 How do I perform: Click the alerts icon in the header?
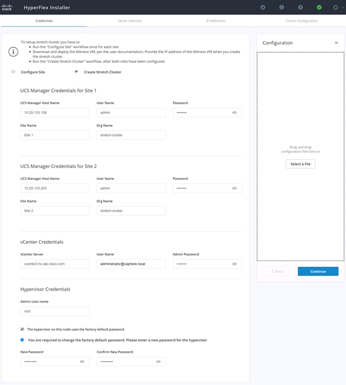pos(263,7)
